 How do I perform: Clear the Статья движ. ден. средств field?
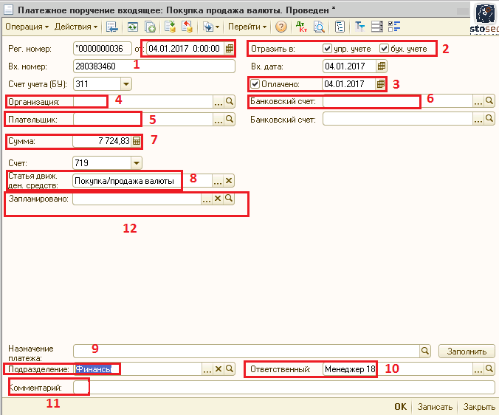click(229, 180)
